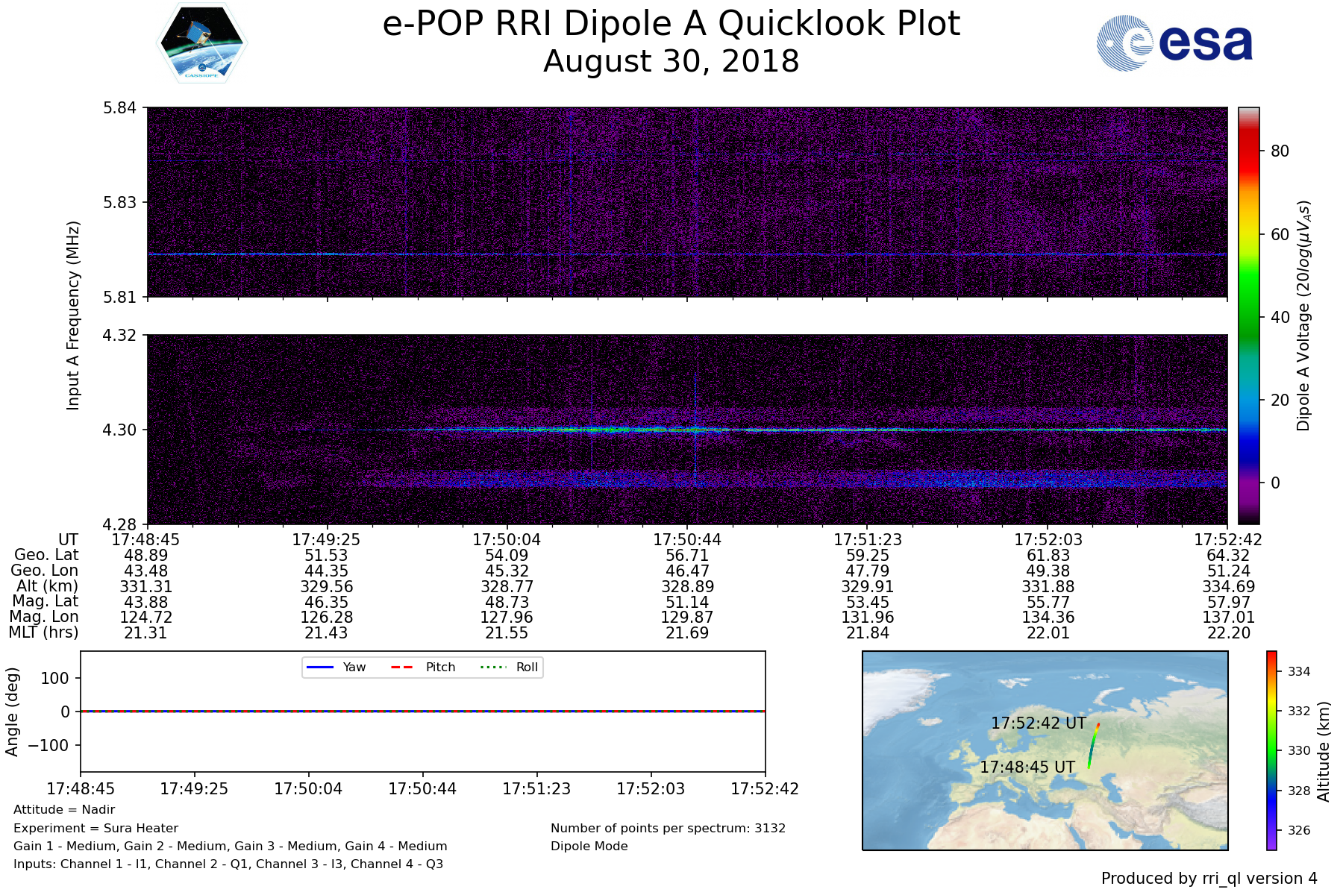Click the 17:52:42 UT map label
The image size is (1343, 895).
(1038, 723)
